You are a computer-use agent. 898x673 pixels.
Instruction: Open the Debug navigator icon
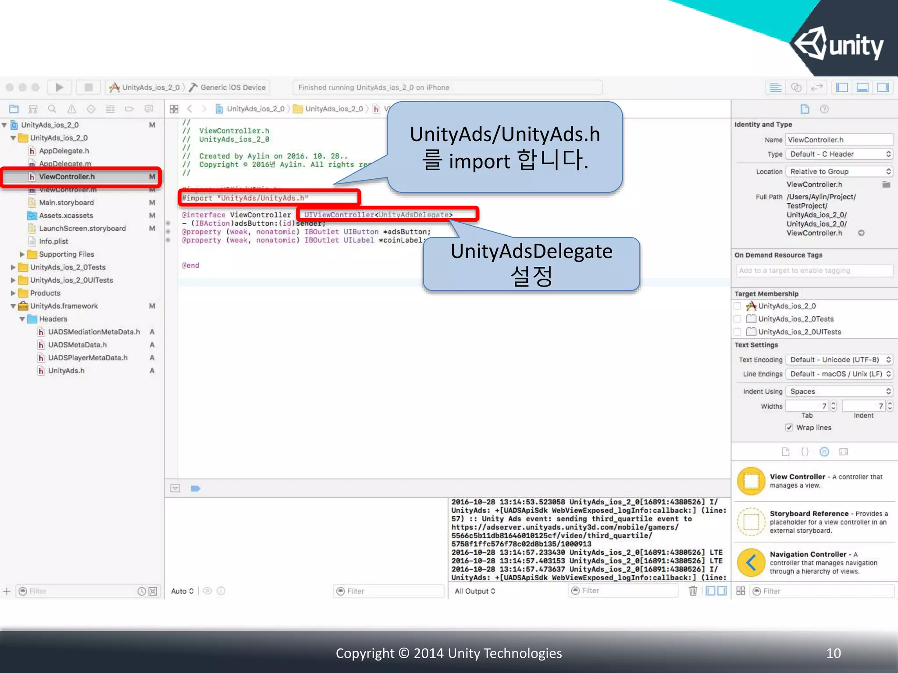[x=110, y=109]
